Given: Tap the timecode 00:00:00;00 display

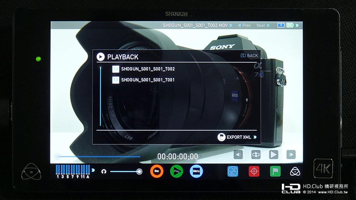Looking at the screenshot, I should pos(178,156).
